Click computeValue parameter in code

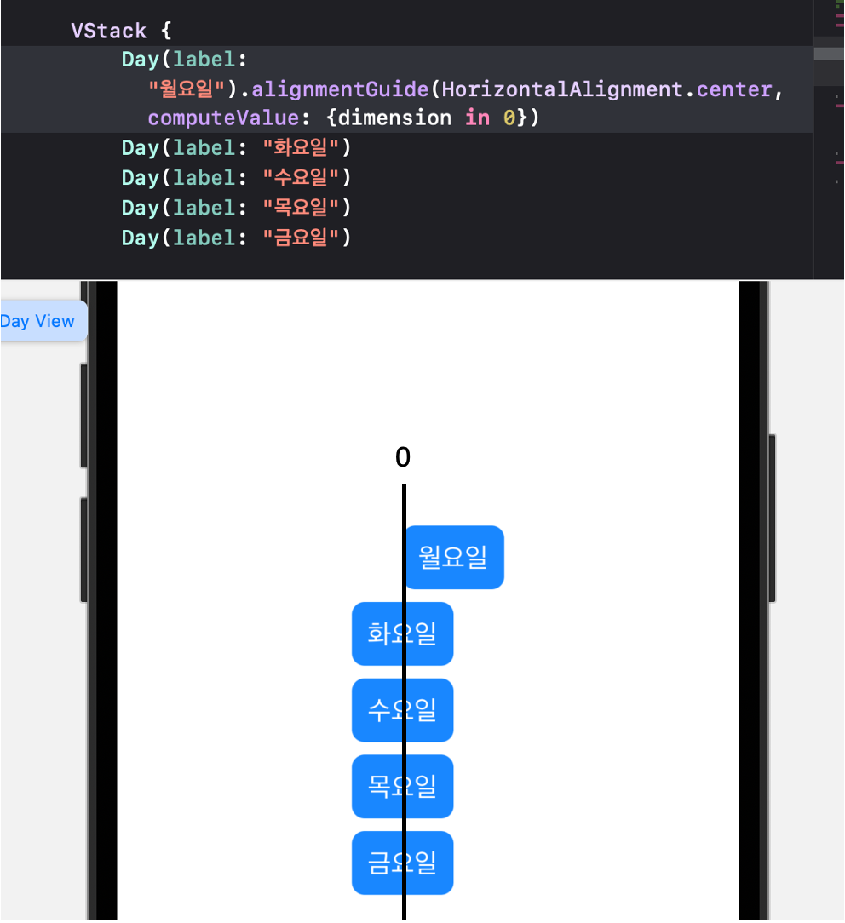(x=224, y=118)
